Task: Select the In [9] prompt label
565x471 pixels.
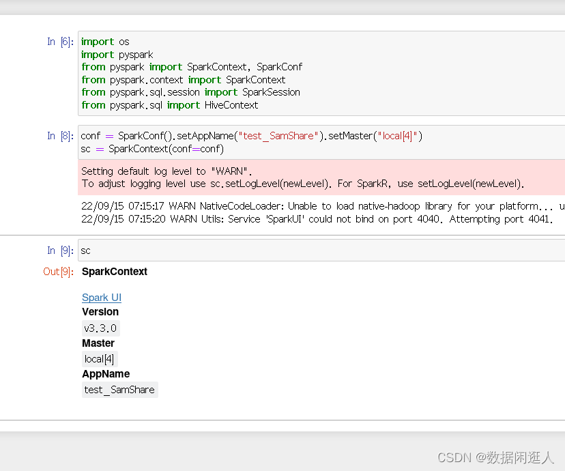Action: click(x=61, y=251)
